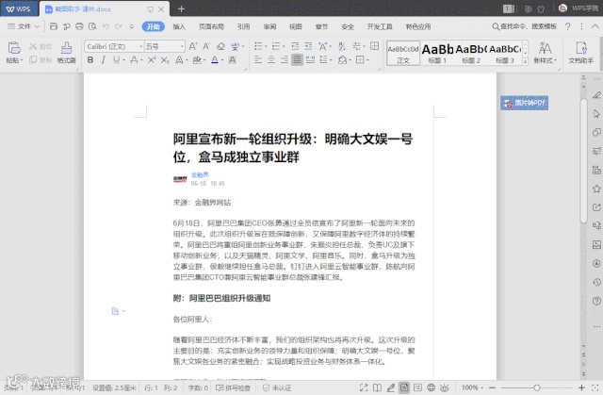This screenshot has width=603, height=395.
Task: Click the Undo arrow icon
Action: point(106,26)
